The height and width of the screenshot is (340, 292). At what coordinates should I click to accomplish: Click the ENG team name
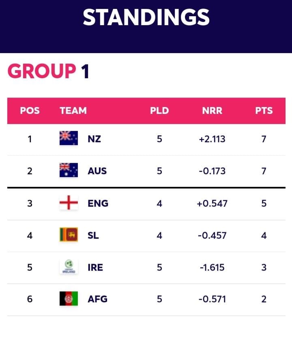tap(98, 203)
